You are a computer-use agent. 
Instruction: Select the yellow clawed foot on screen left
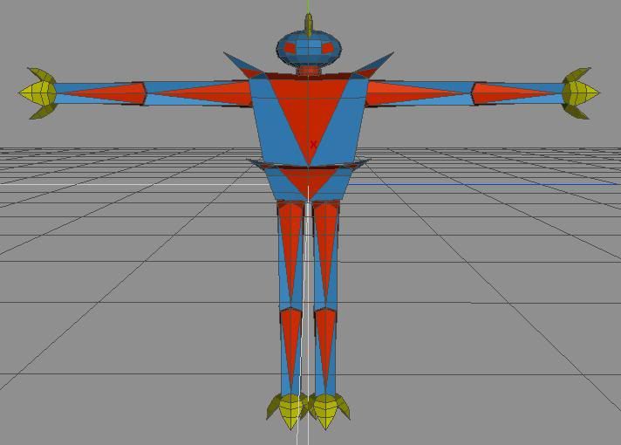[x=290, y=411]
